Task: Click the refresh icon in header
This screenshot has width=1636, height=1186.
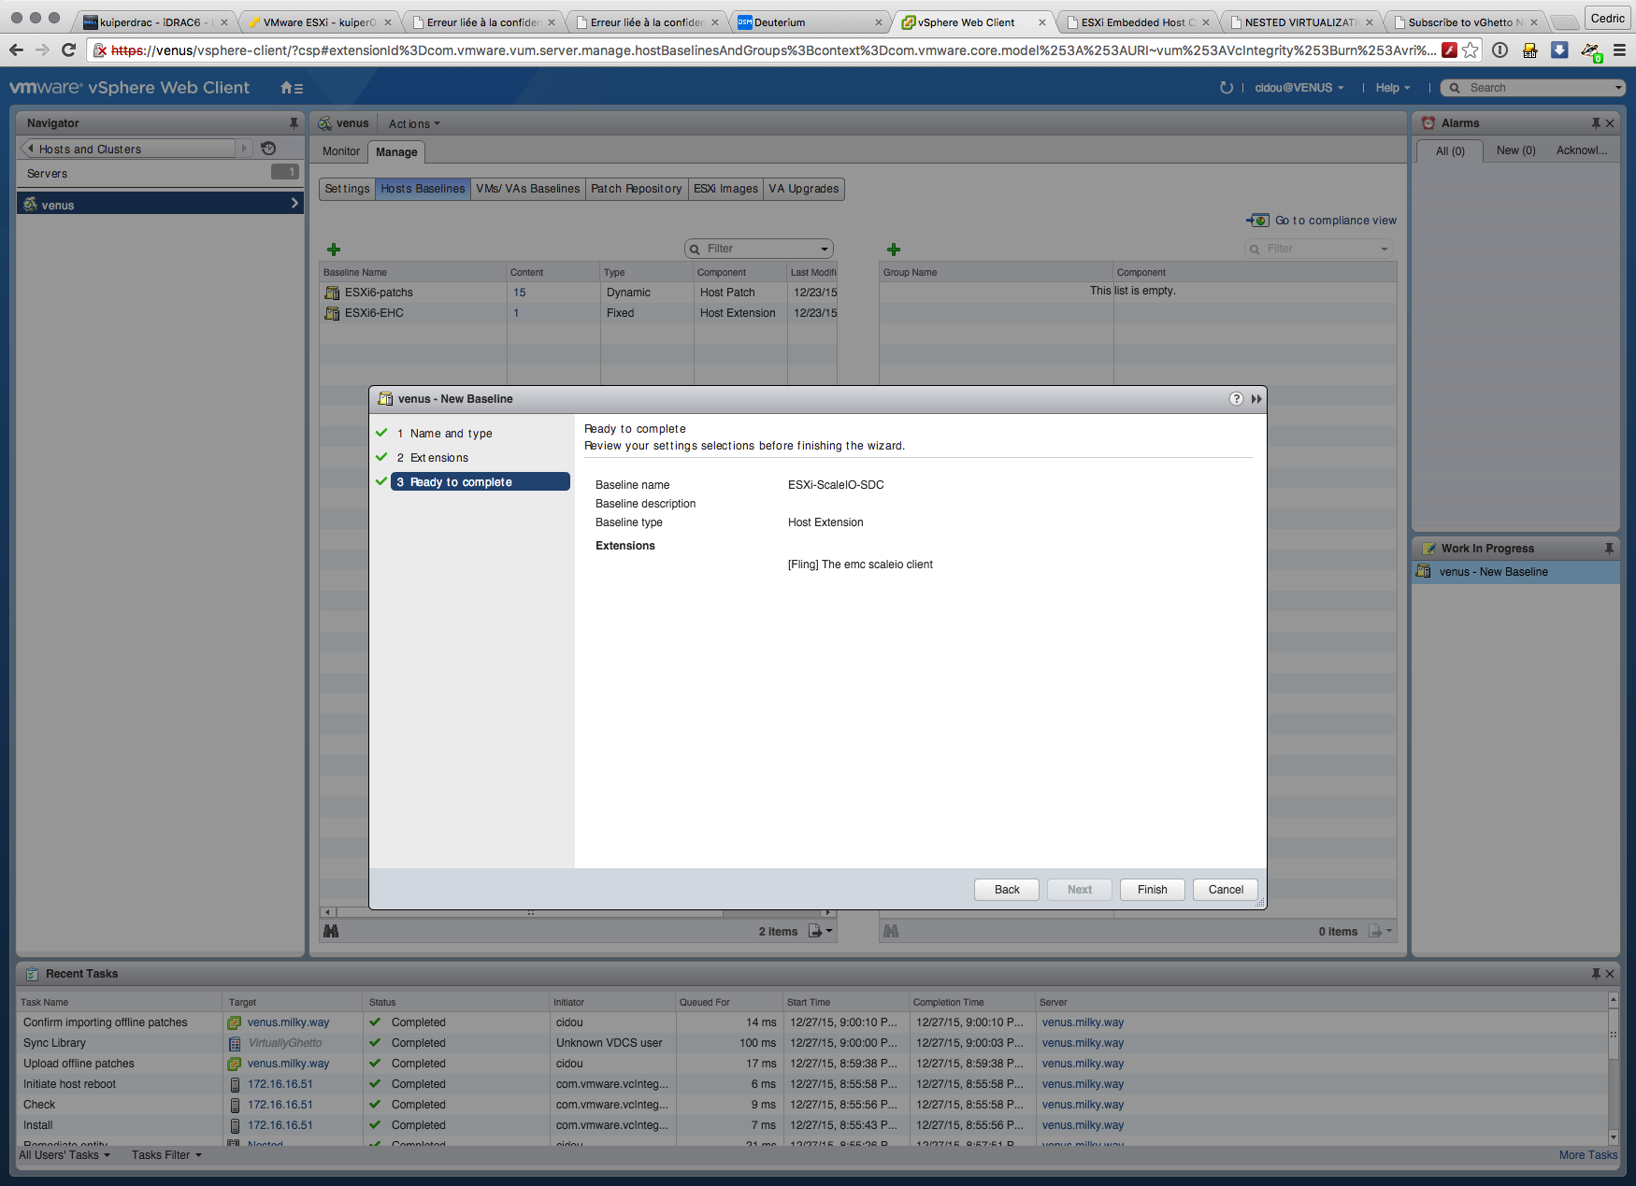Action: tap(1226, 88)
